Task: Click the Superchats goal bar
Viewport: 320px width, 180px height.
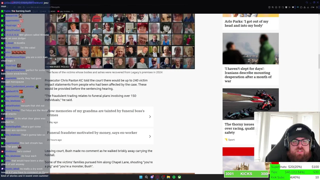Action: (x=294, y=167)
